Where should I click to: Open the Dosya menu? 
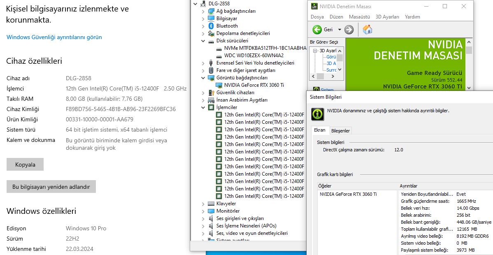tap(317, 17)
